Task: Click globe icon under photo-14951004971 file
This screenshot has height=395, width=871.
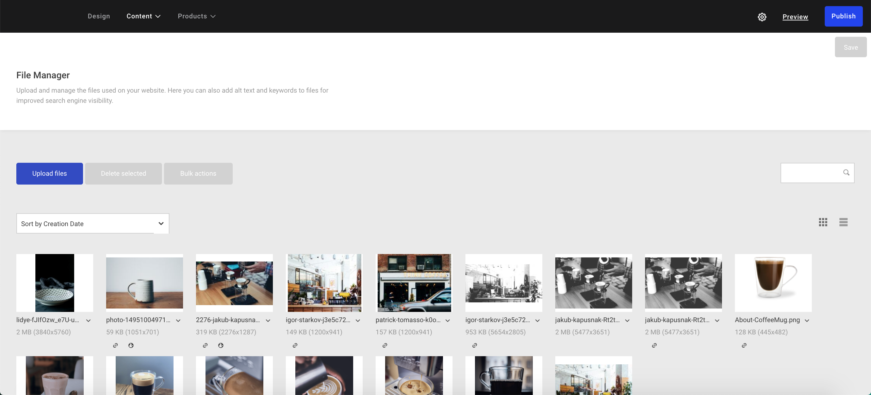Action: point(131,345)
